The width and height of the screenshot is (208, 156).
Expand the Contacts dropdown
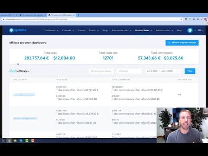pyautogui.click(x=68, y=30)
